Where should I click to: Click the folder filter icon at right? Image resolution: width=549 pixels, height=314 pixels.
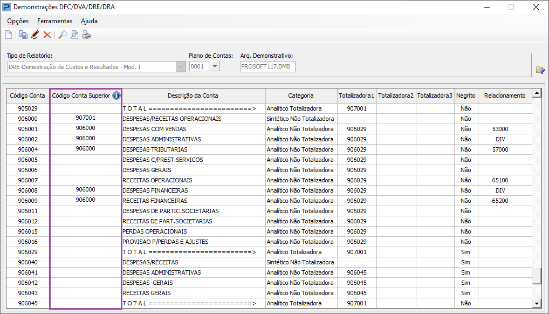540,70
